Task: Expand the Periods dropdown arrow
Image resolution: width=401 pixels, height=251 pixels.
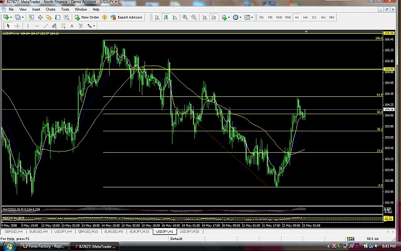Action: click(x=241, y=17)
